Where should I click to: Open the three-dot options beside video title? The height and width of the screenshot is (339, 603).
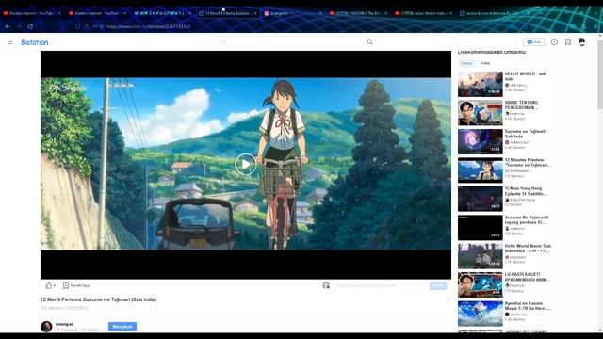point(448,299)
